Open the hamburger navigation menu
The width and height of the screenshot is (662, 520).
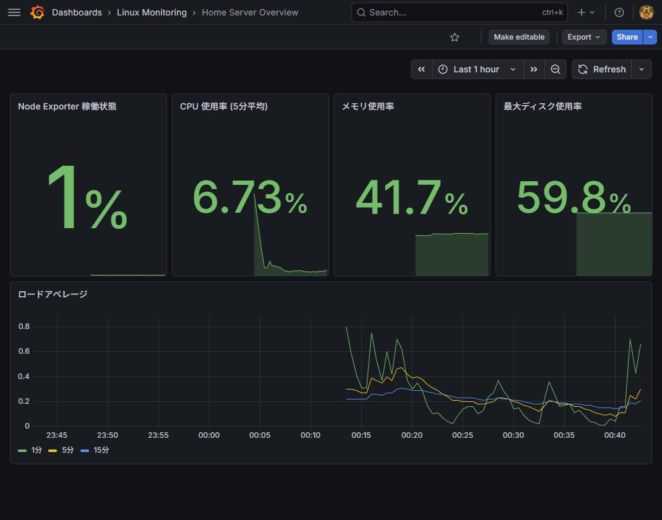pos(14,12)
